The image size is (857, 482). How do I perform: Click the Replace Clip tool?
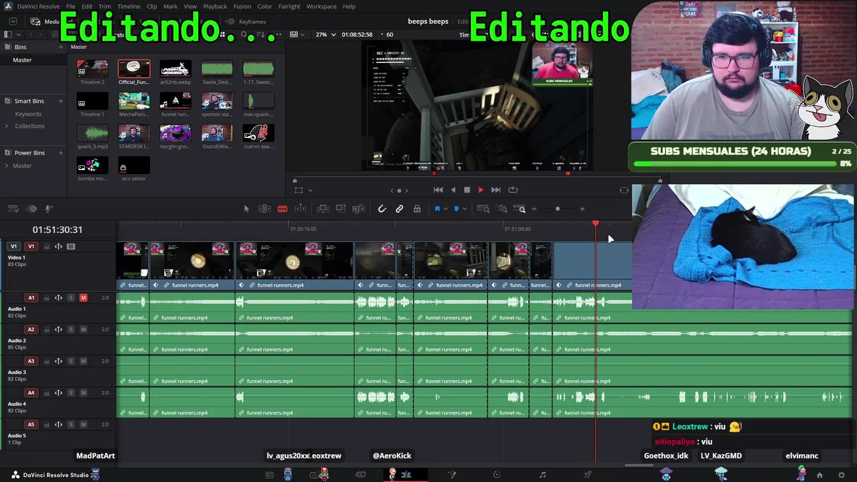click(359, 209)
